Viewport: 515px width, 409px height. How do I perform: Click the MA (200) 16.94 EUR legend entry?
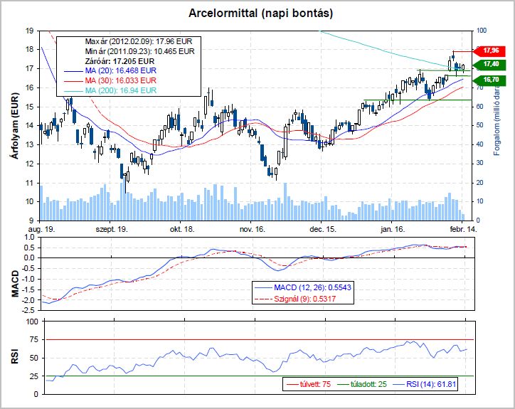click(x=110, y=90)
